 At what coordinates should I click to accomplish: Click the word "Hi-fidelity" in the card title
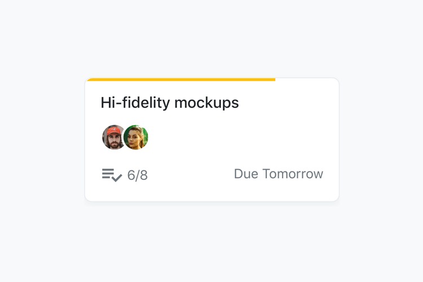135,103
